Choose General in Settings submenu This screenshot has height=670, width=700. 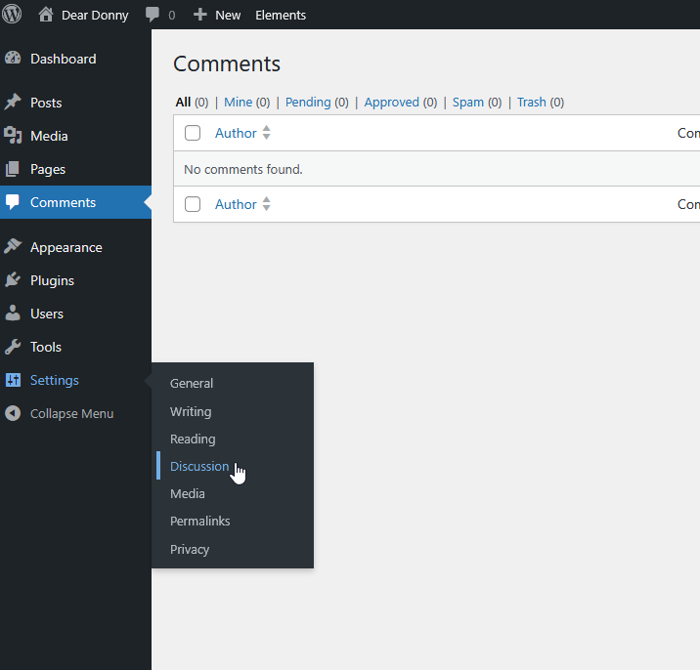point(192,383)
